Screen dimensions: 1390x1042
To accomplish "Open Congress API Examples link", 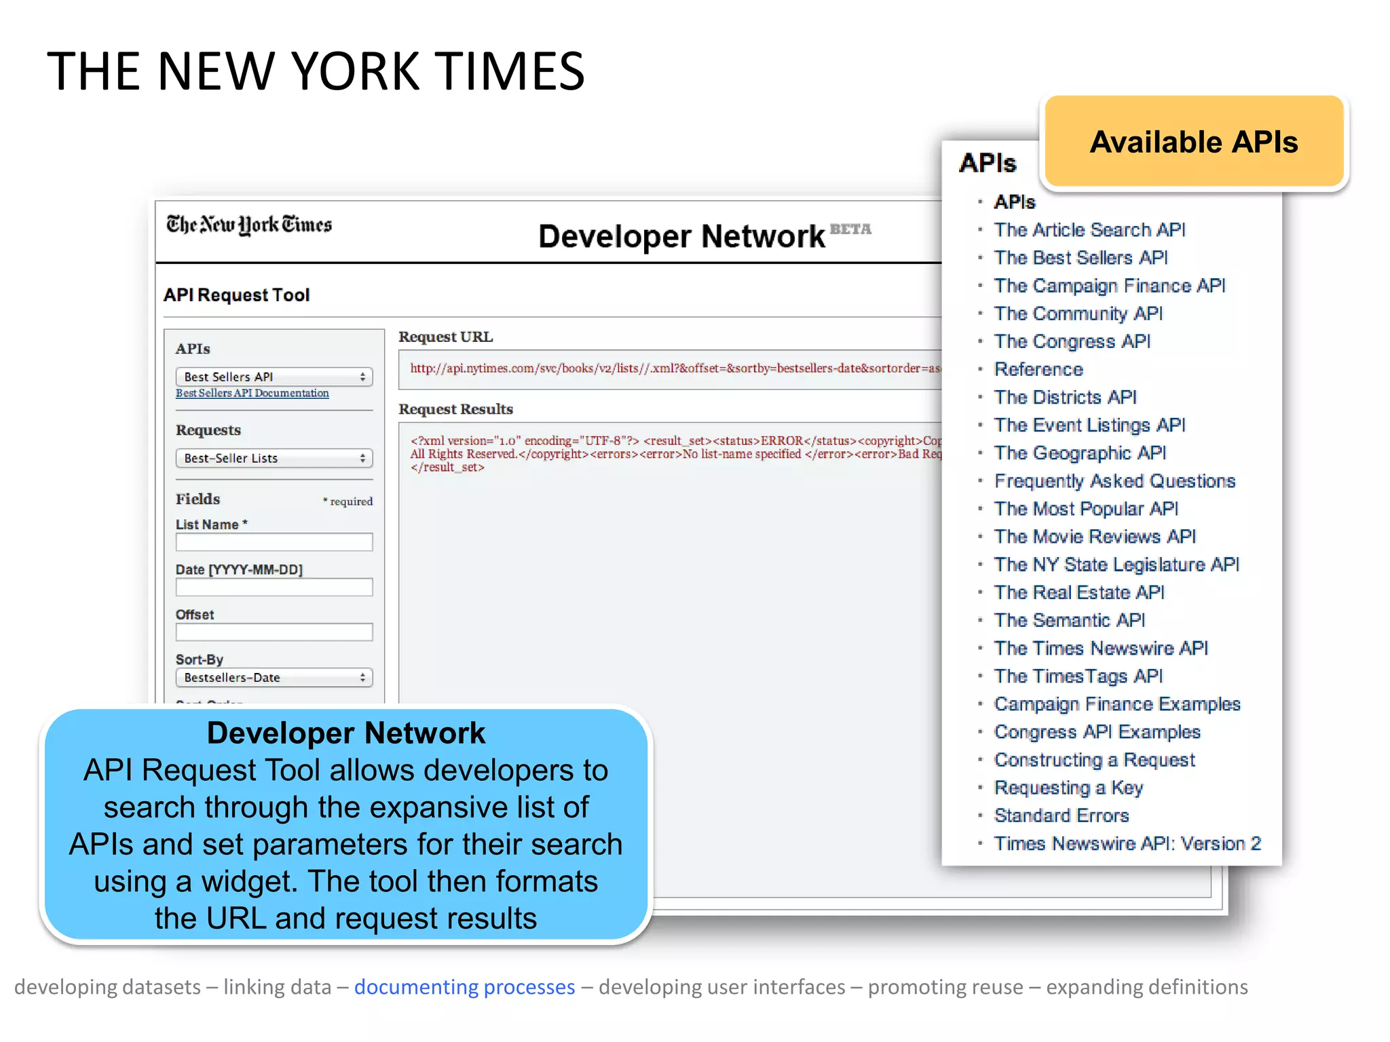I will 1097,732.
